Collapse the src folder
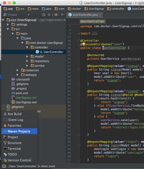Image resolution: width=144 pixels, height=169 pixels. (x=8, y=29)
